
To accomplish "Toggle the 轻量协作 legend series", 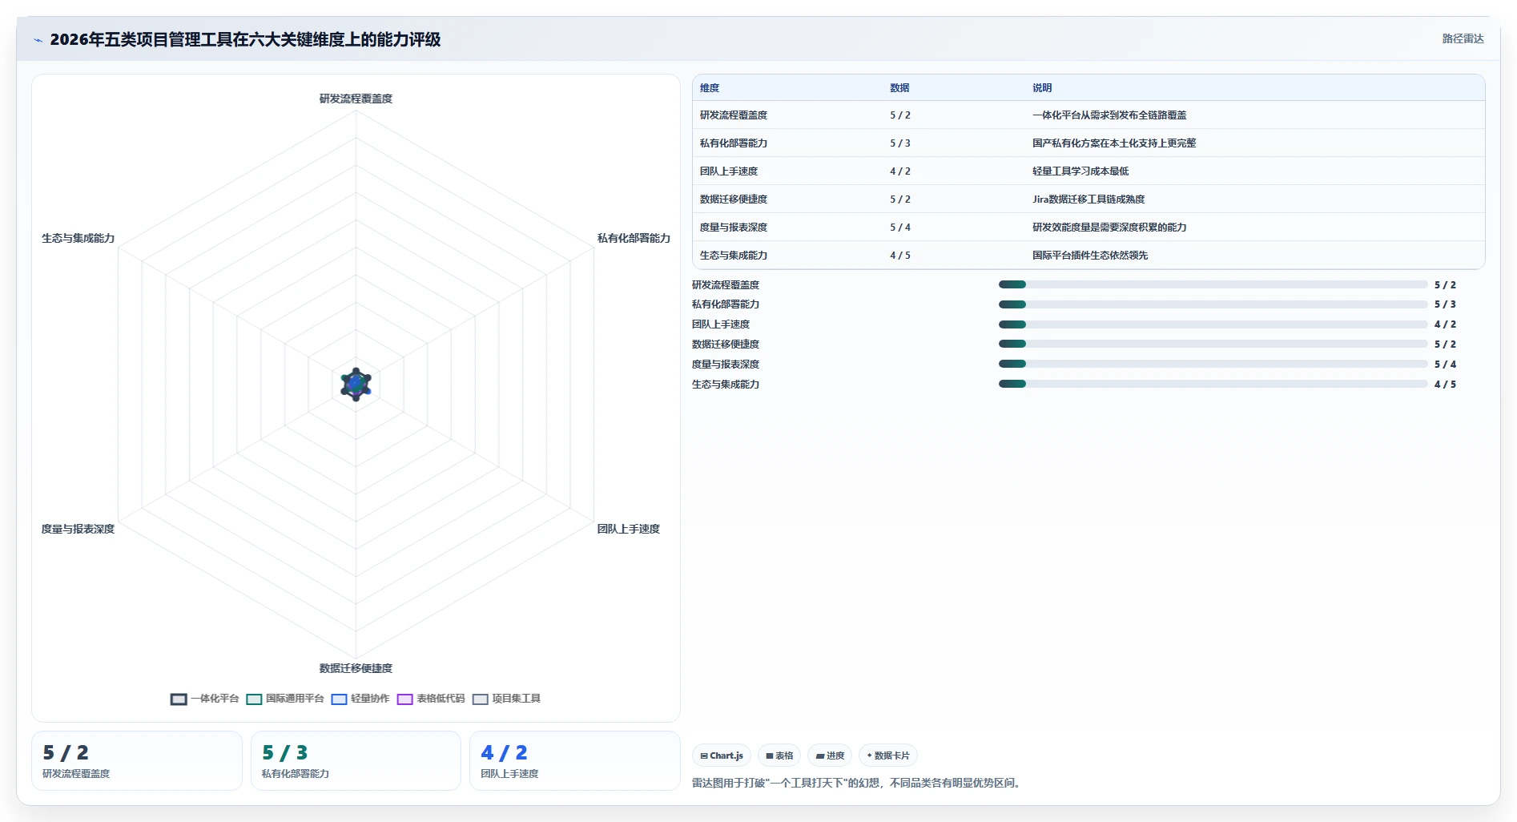I will pyautogui.click(x=360, y=699).
